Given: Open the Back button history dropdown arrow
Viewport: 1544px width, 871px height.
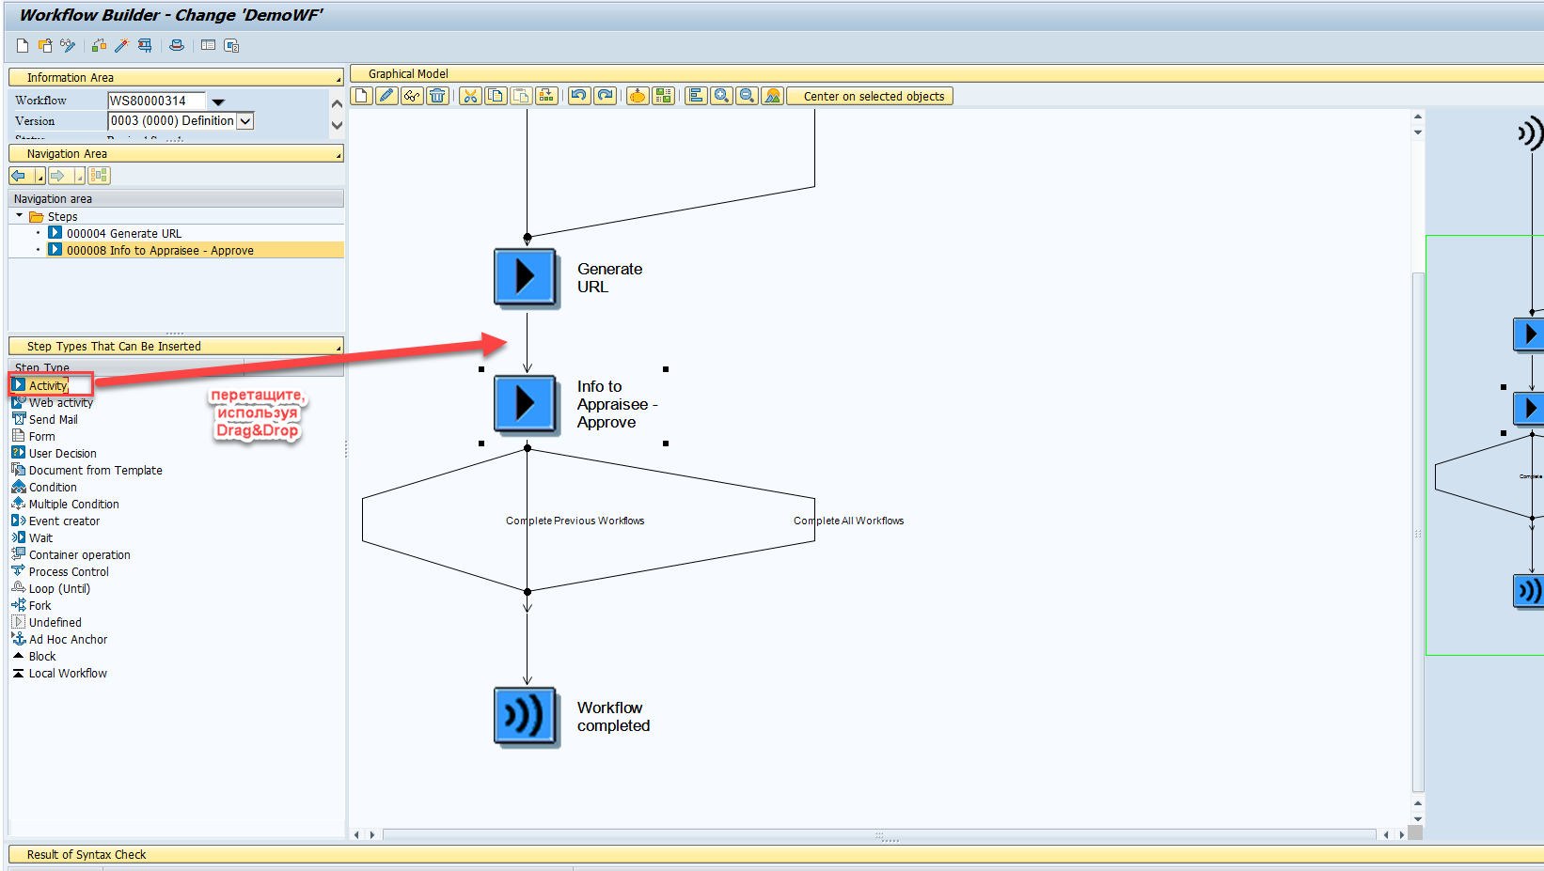Looking at the screenshot, I should (x=40, y=176).
